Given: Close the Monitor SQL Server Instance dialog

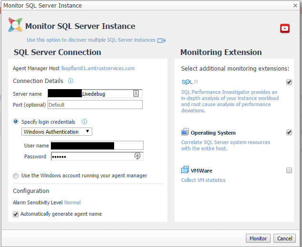Looking at the screenshot, I should click(295, 5).
